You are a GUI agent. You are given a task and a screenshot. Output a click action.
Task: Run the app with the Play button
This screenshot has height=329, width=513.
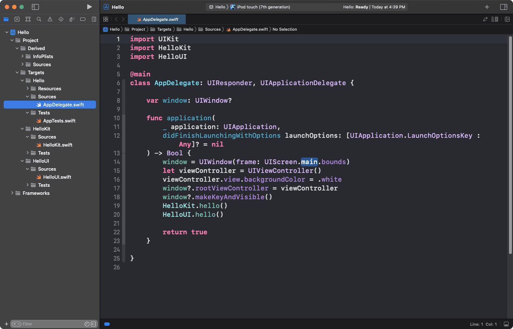[89, 6]
